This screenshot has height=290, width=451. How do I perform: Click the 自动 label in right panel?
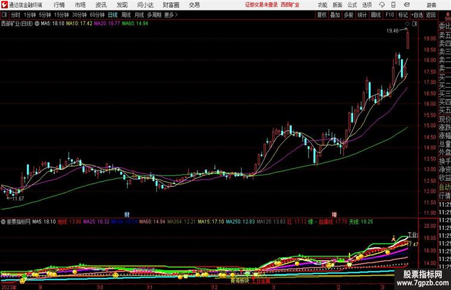click(x=444, y=188)
